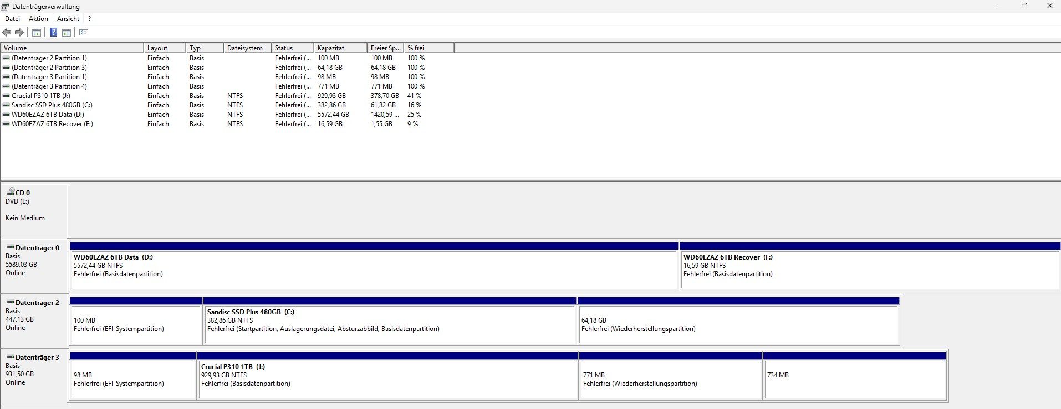Select the (Datenträger 2 Partition 1) row

(227, 58)
